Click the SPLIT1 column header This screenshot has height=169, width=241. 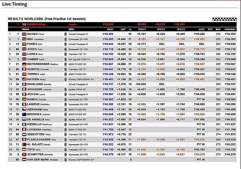coord(142,29)
